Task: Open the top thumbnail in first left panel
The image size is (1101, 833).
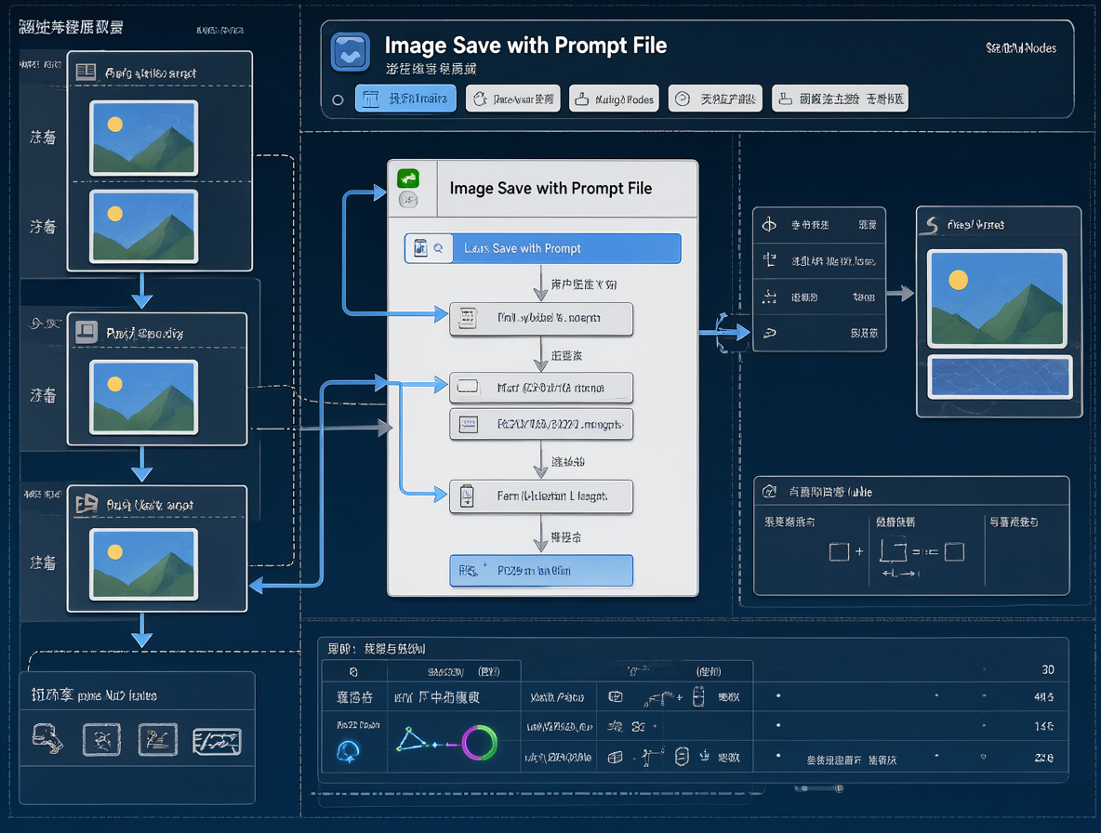Action: pyautogui.click(x=144, y=138)
